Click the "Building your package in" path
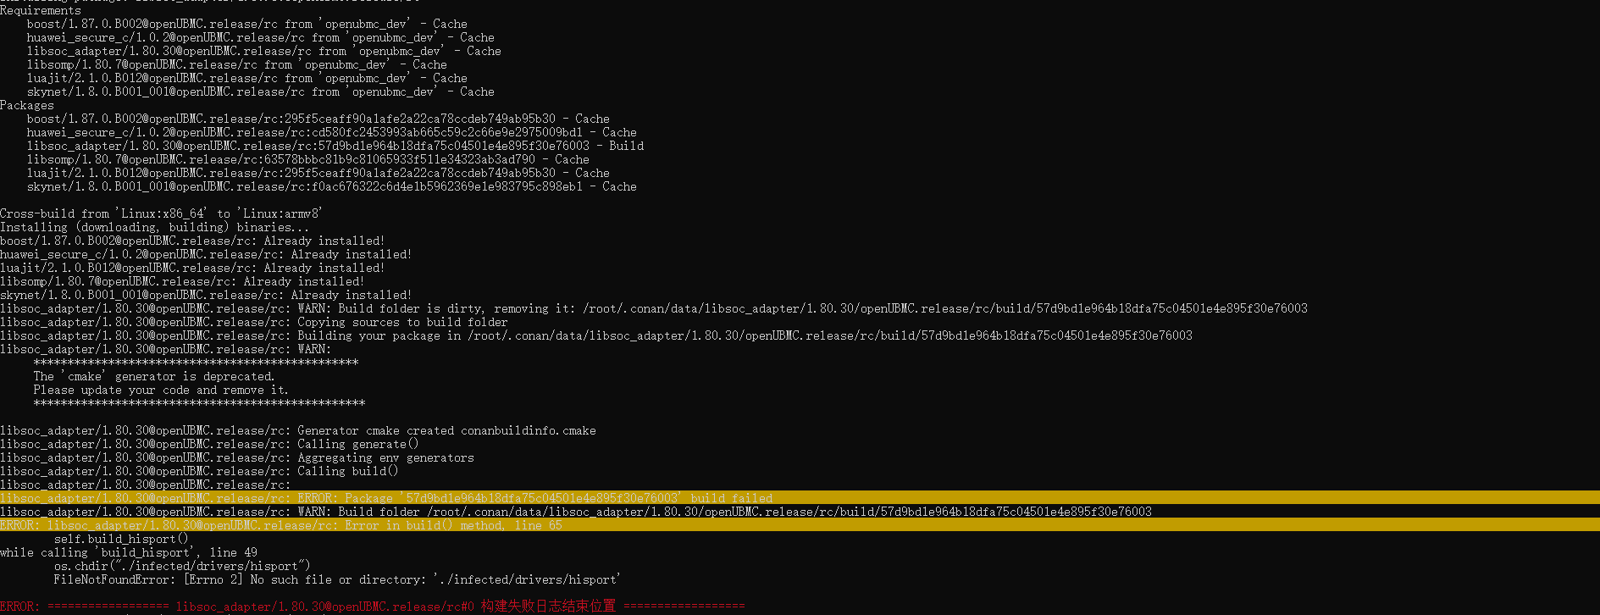This screenshot has height=615, width=1600. (830, 336)
